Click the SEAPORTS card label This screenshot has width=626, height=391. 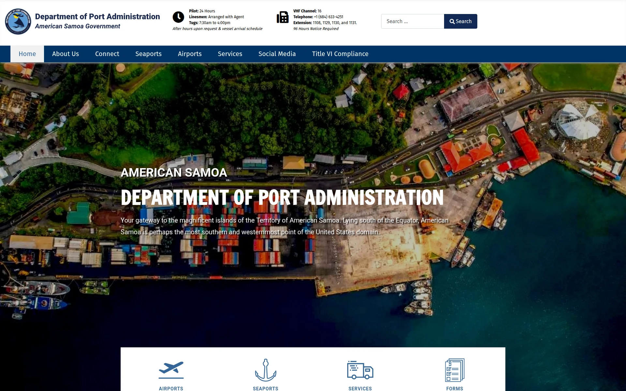point(266,388)
